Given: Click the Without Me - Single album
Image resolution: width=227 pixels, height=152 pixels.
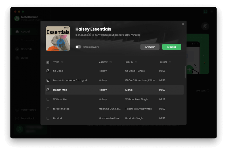Looking at the screenshot, I should click(137, 99).
